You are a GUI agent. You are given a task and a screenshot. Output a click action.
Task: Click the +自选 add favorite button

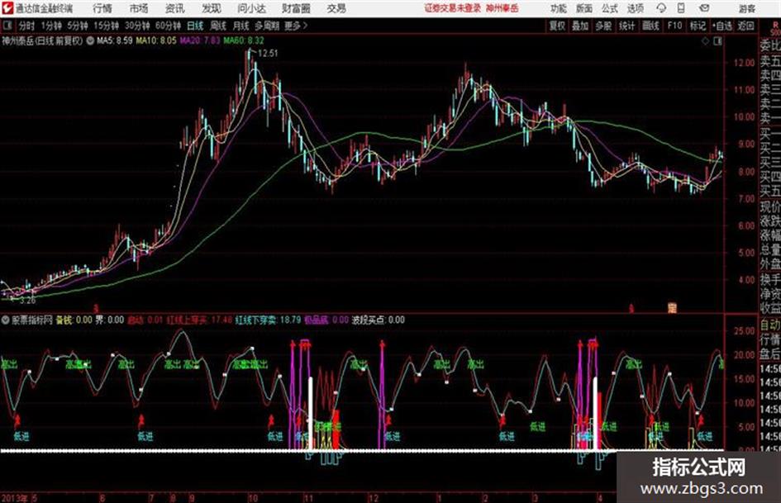pyautogui.click(x=721, y=26)
